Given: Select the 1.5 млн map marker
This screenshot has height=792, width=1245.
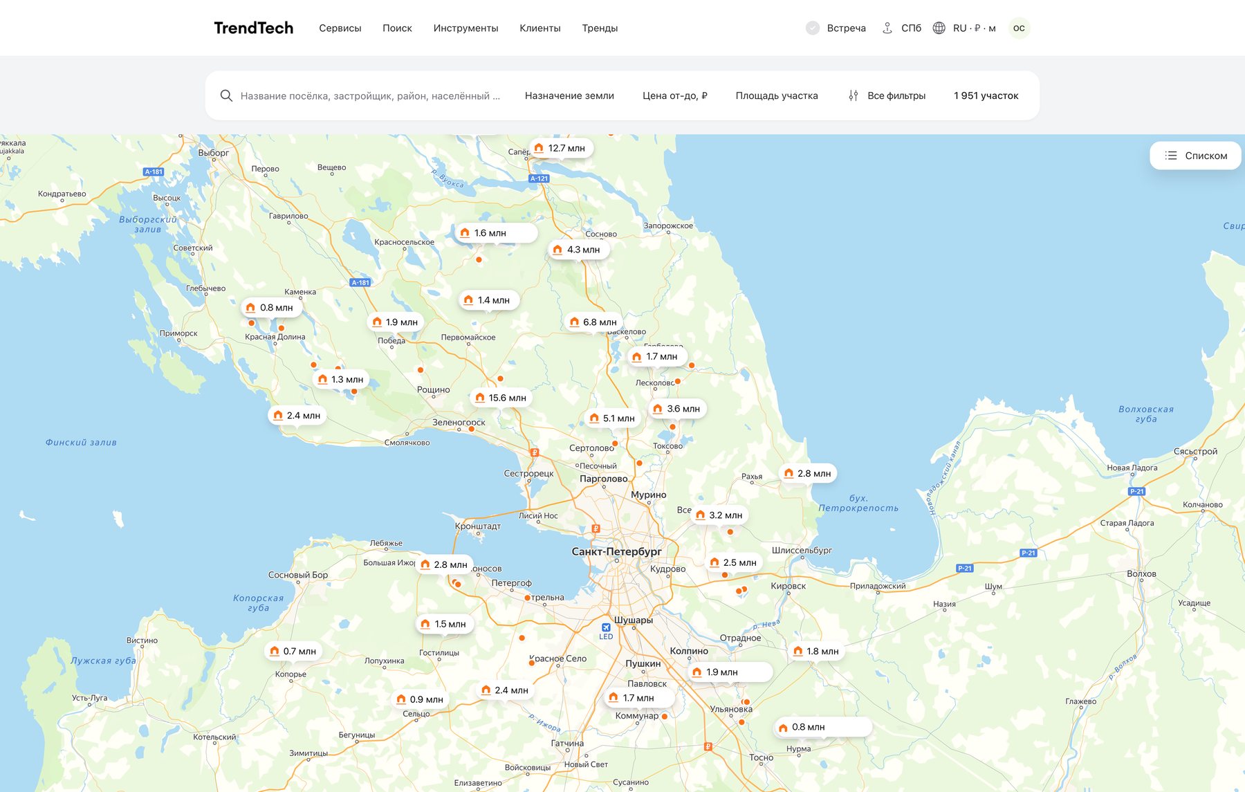Looking at the screenshot, I should click(444, 624).
